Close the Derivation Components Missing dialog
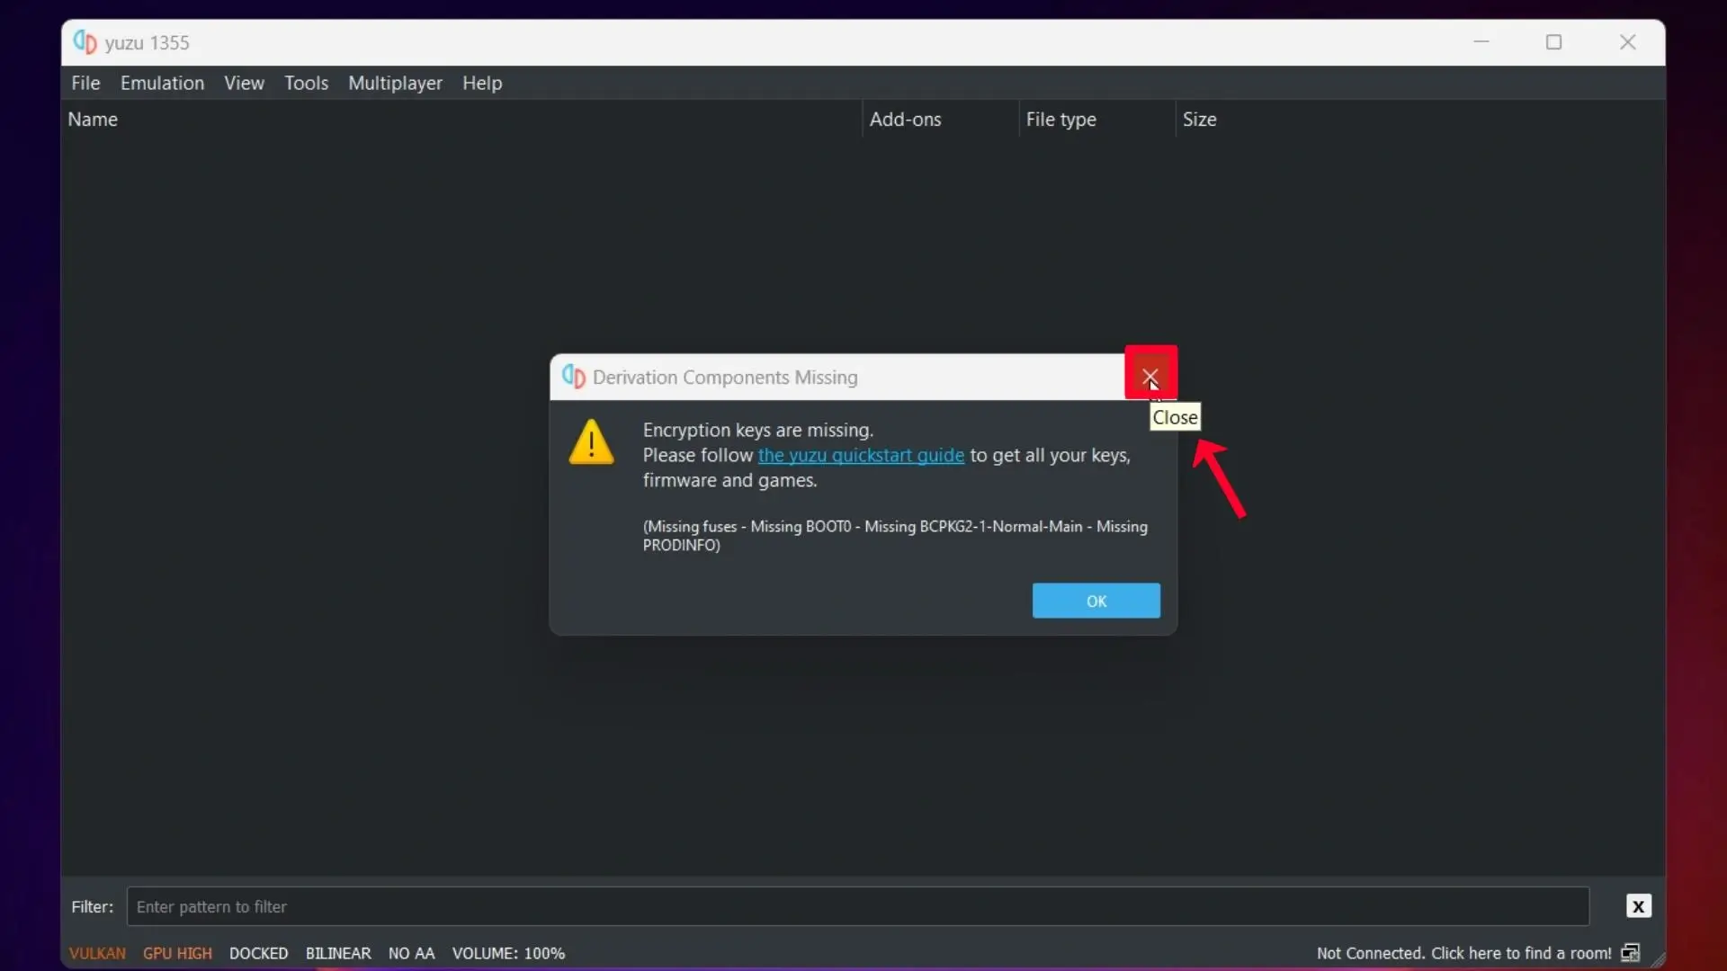 [1150, 375]
